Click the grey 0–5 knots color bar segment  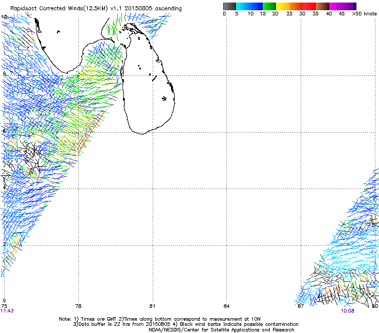(x=229, y=6)
